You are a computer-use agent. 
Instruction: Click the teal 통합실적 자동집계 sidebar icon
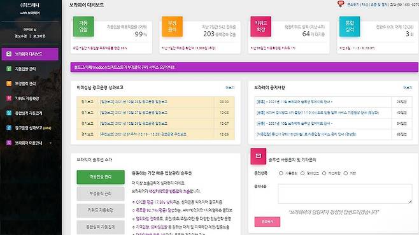9,113
